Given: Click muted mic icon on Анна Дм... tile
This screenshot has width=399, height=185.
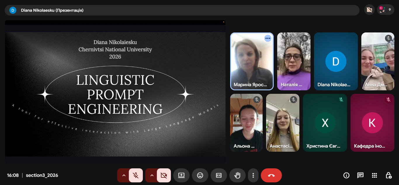Looking at the screenshot, I should 388,38.
